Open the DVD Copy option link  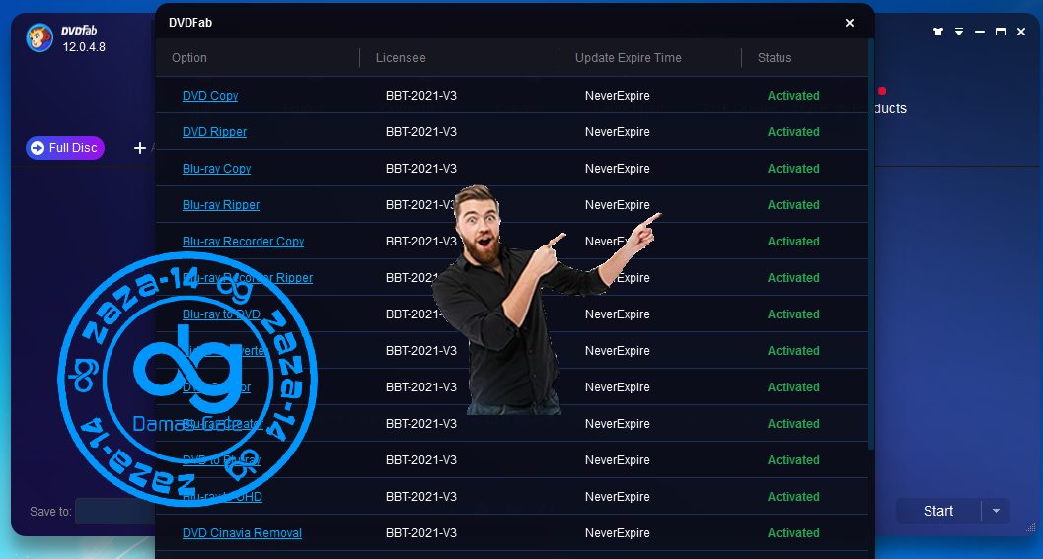click(209, 95)
